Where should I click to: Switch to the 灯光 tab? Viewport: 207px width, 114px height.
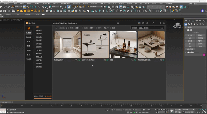click(x=29, y=55)
